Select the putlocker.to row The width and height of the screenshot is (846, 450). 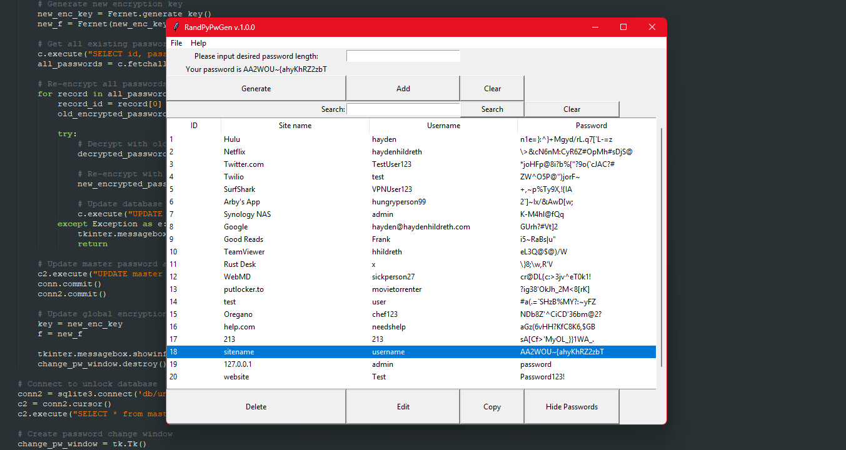[411, 289]
